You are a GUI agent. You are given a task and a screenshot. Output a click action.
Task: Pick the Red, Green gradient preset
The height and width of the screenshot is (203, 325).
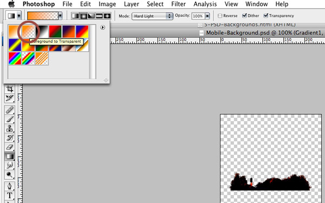[55, 31]
